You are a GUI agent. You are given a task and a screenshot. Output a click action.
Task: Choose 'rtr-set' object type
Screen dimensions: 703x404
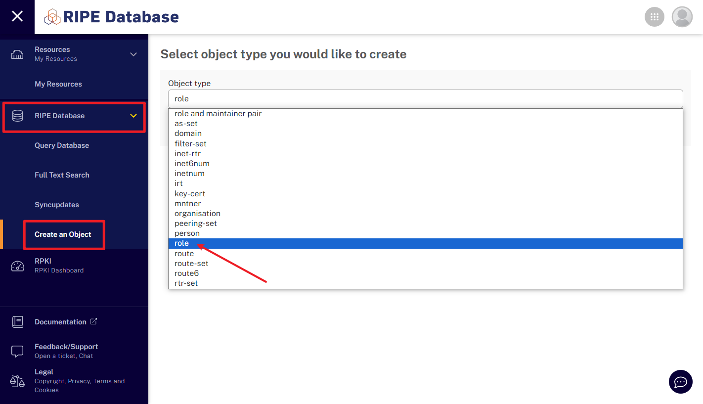pyautogui.click(x=426, y=283)
